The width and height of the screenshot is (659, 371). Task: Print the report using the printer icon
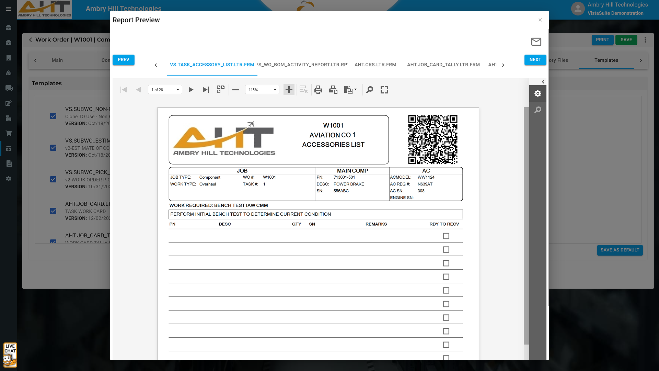pyautogui.click(x=318, y=90)
